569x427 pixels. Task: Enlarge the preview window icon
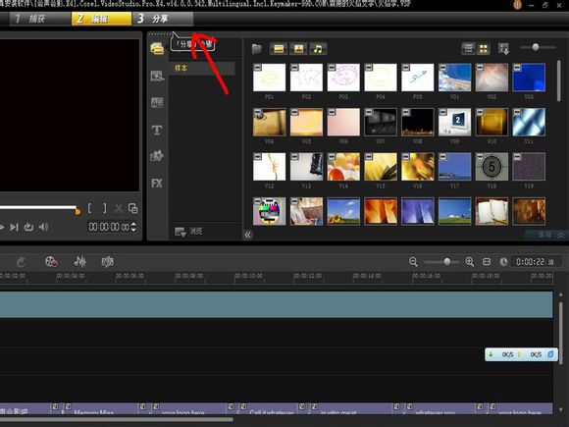coord(132,208)
